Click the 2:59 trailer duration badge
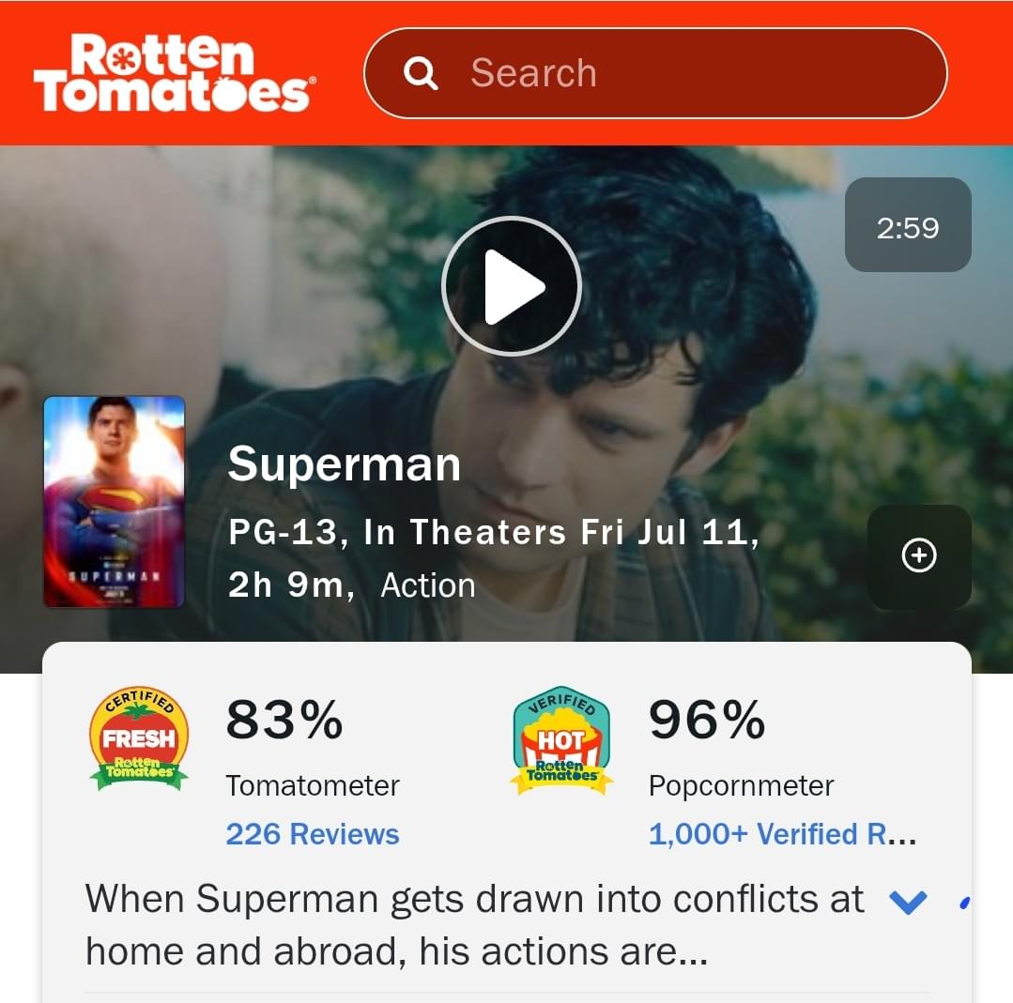Image resolution: width=1013 pixels, height=1003 pixels. point(908,225)
